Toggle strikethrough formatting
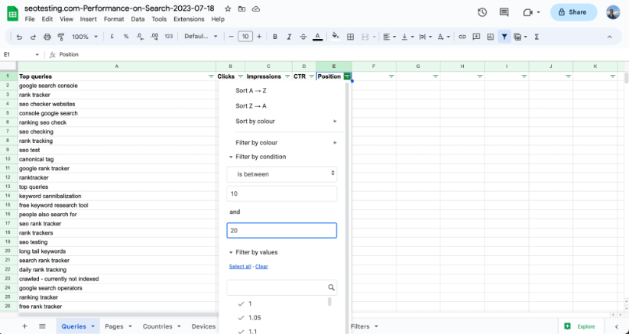Screen dimensions: 629x334 [x=303, y=37]
